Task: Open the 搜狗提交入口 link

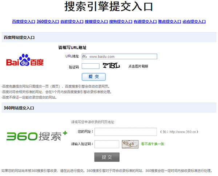Action: point(121,21)
